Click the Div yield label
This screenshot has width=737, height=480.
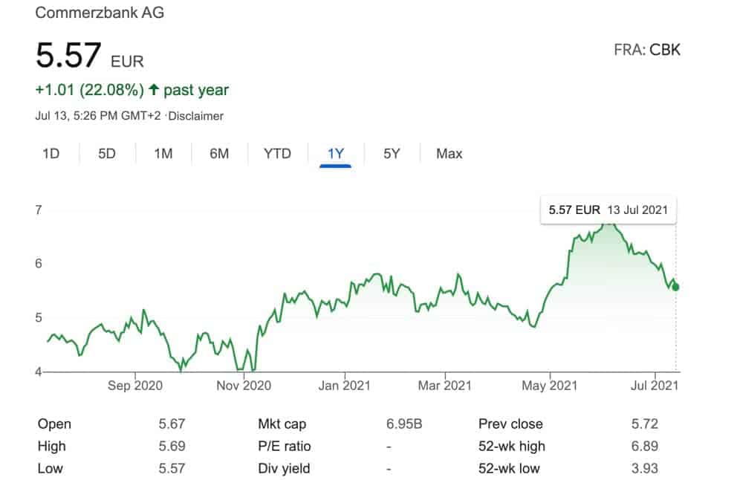click(284, 468)
